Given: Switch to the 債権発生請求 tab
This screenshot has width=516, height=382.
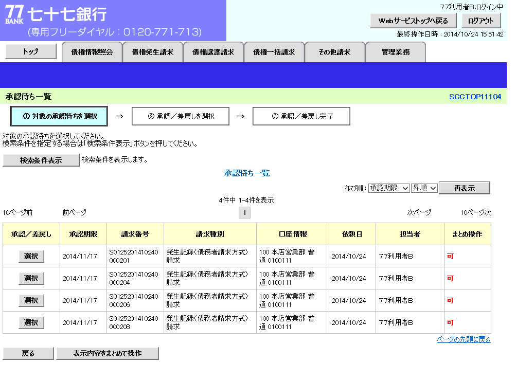Looking at the screenshot, I should pos(152,52).
